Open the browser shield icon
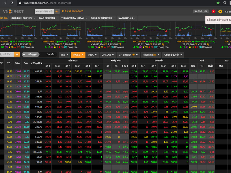Screen dimensions: 231x173 pos(225,3)
